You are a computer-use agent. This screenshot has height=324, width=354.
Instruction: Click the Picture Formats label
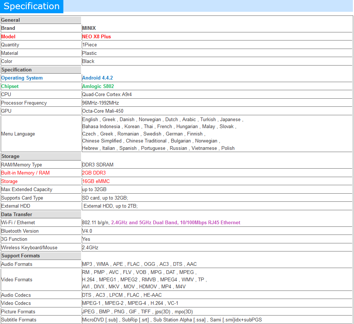pos(18,312)
